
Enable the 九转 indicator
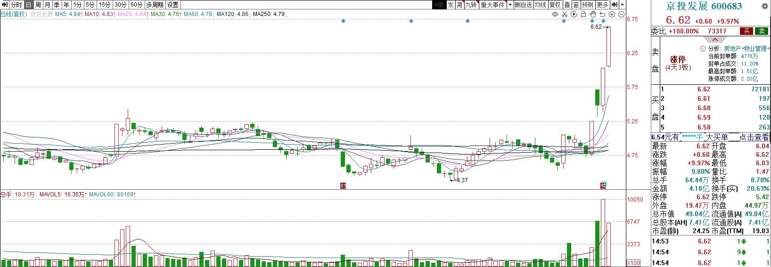tap(471, 5)
